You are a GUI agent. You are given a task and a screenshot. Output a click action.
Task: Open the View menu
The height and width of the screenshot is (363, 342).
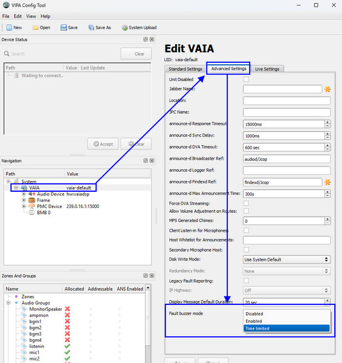pyautogui.click(x=31, y=16)
